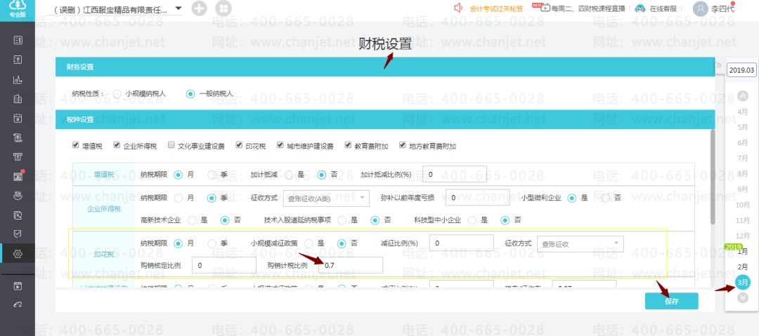Screen dimensions: 759x336
Task: Select 10月 in the month timeline
Action: 742,205
